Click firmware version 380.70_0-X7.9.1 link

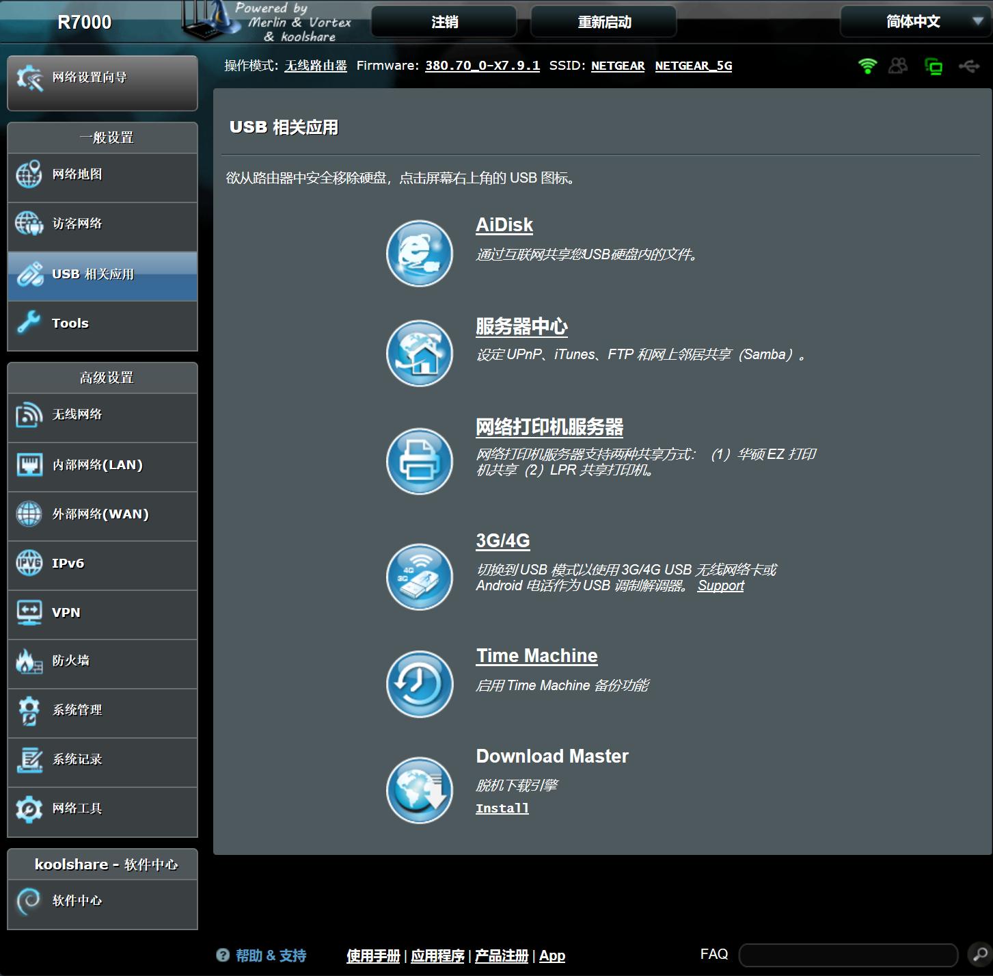pyautogui.click(x=482, y=66)
